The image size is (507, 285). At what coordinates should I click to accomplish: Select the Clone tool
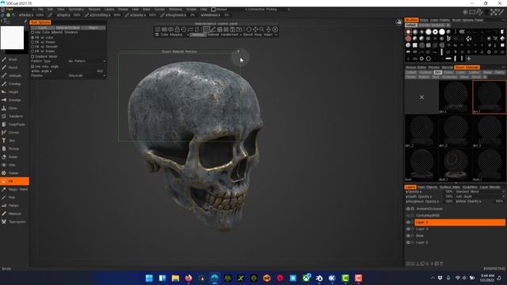coord(13,108)
